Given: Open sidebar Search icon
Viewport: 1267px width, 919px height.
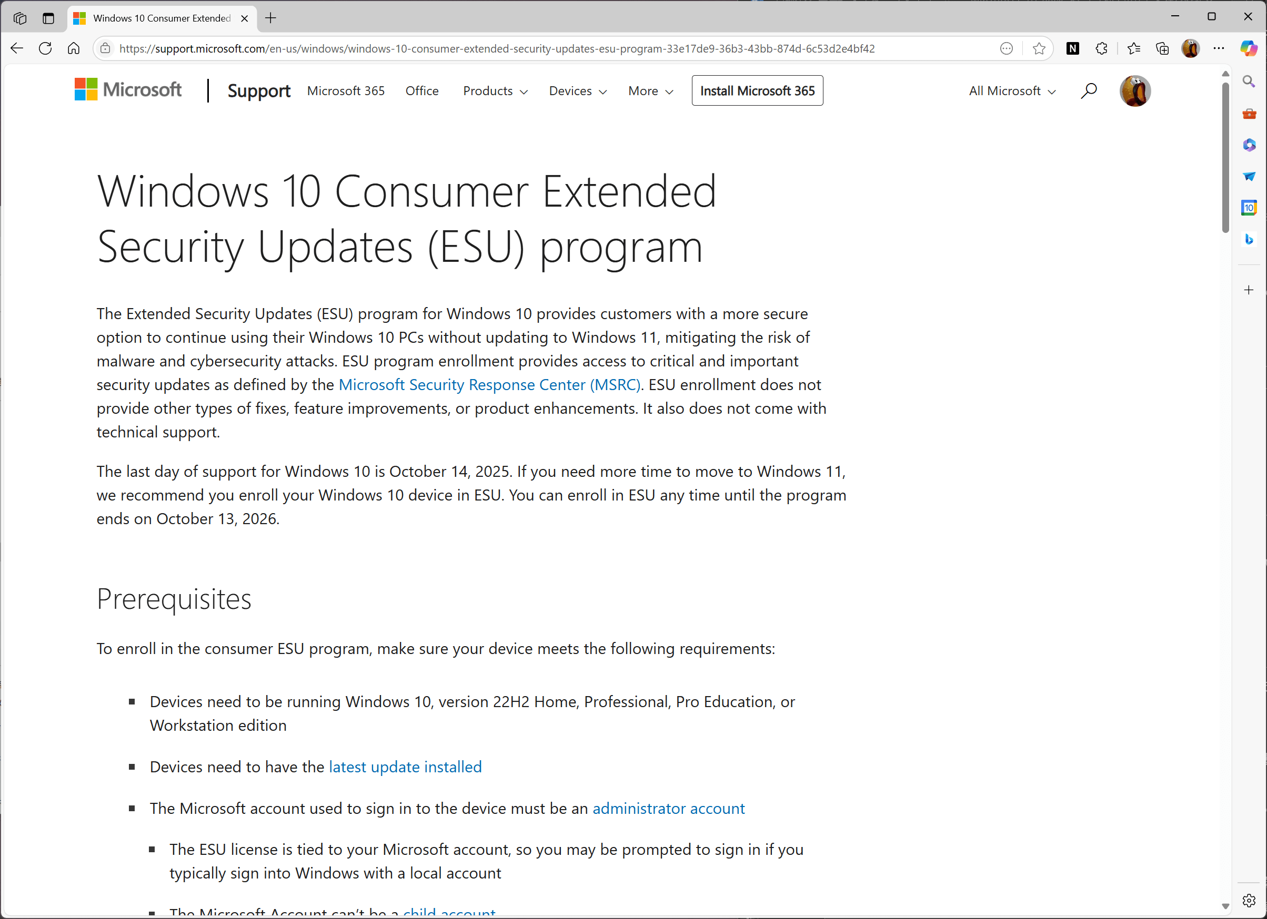Looking at the screenshot, I should pyautogui.click(x=1249, y=82).
